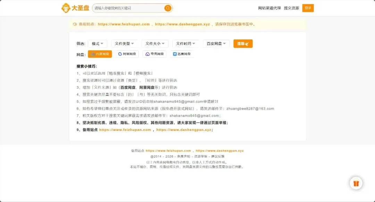Click shakanamo945@gmail.com in tip 7
Viewport: 375px width, 202px height.
[x=194, y=116]
